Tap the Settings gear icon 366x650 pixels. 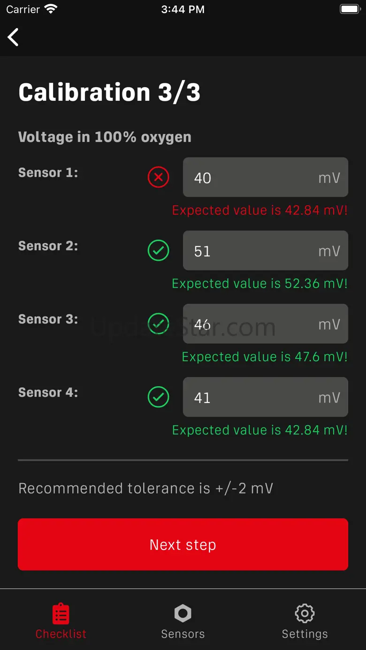tap(305, 613)
